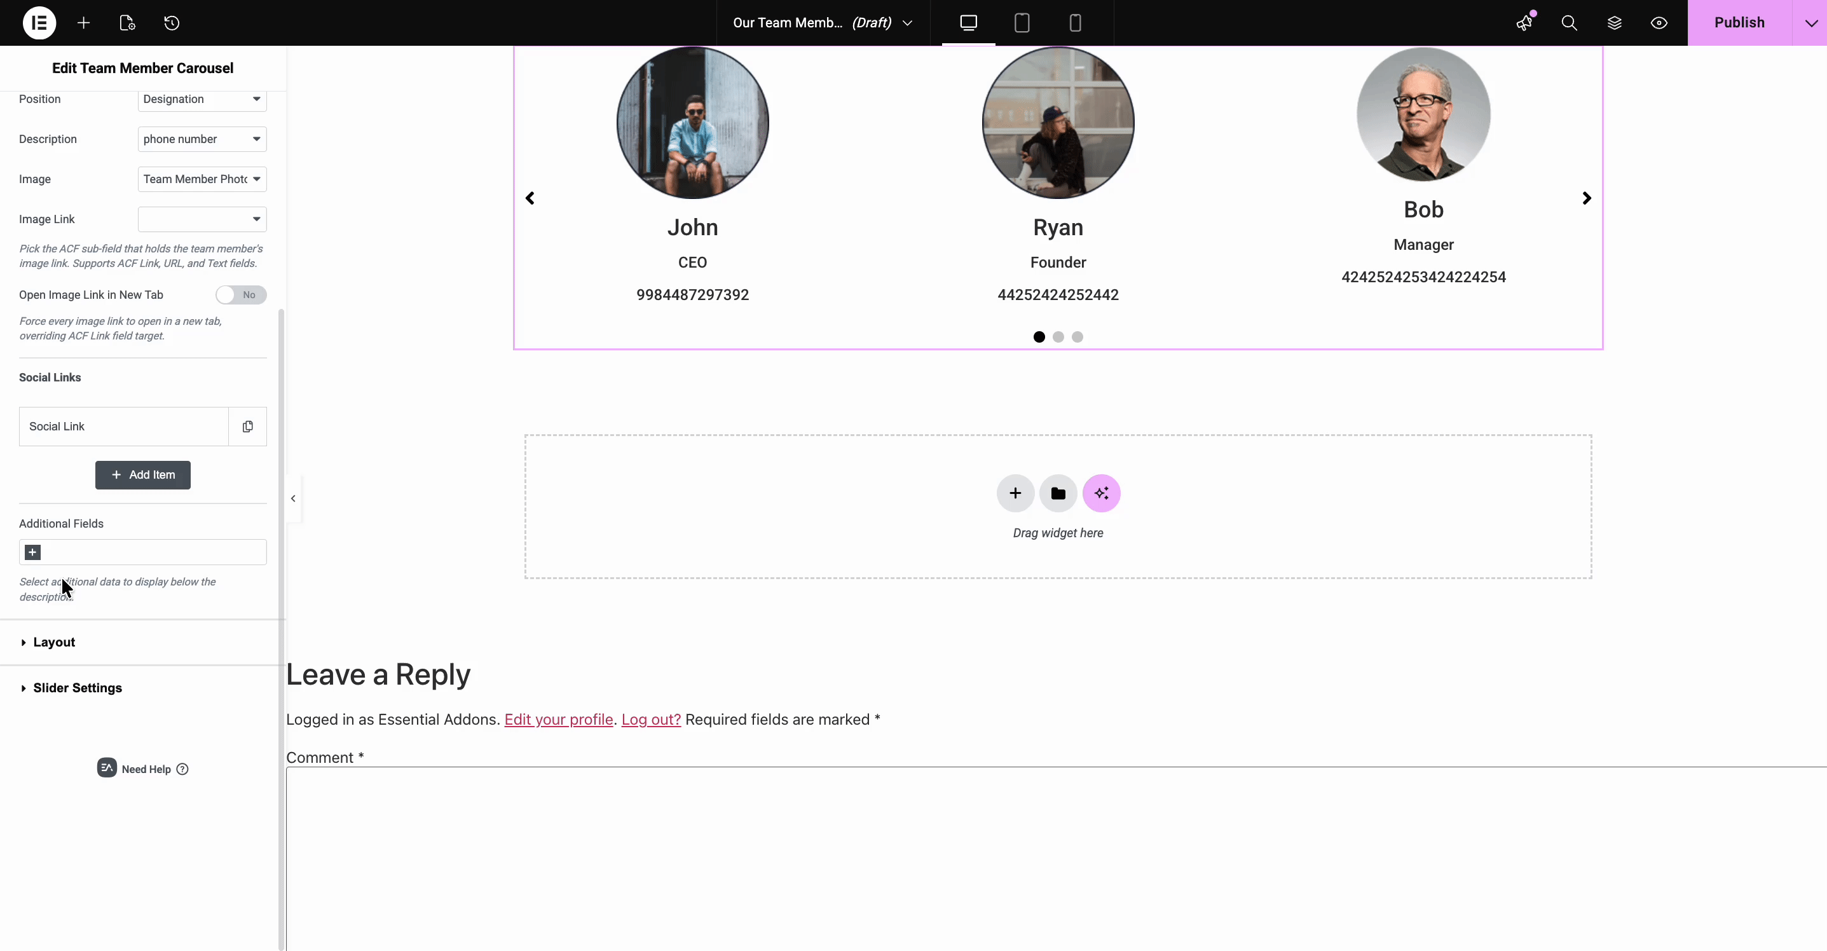This screenshot has width=1827, height=951.
Task: Click the Publish button
Action: click(x=1740, y=23)
